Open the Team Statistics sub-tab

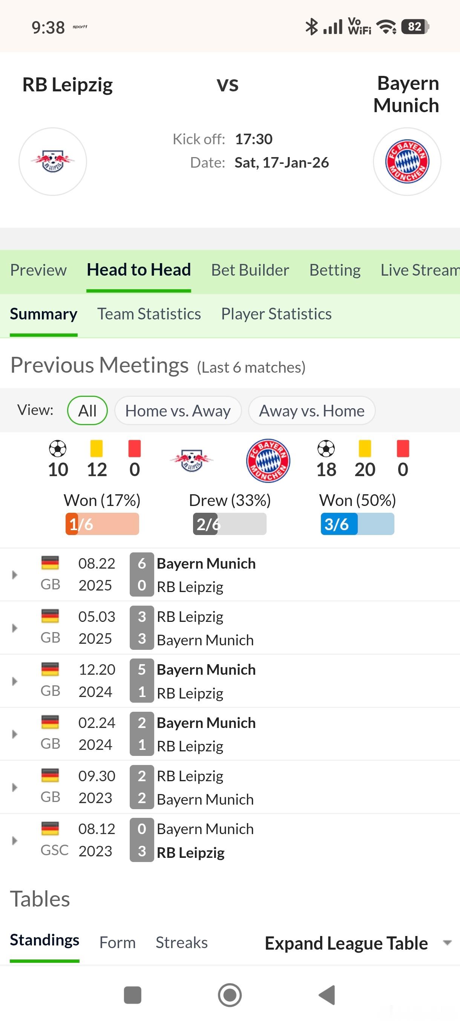click(x=149, y=314)
